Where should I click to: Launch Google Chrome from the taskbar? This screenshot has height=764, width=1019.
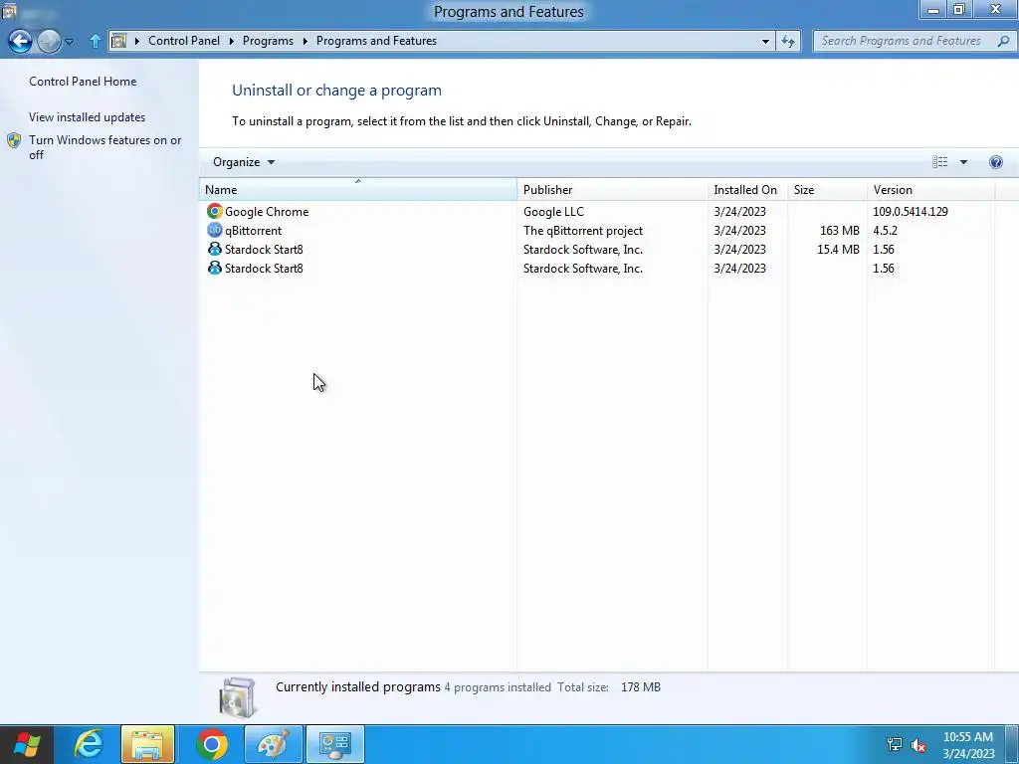(212, 744)
